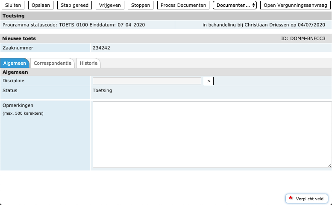This screenshot has height=205, width=332.
Task: Click the Sluiten button
Action: tap(13, 5)
